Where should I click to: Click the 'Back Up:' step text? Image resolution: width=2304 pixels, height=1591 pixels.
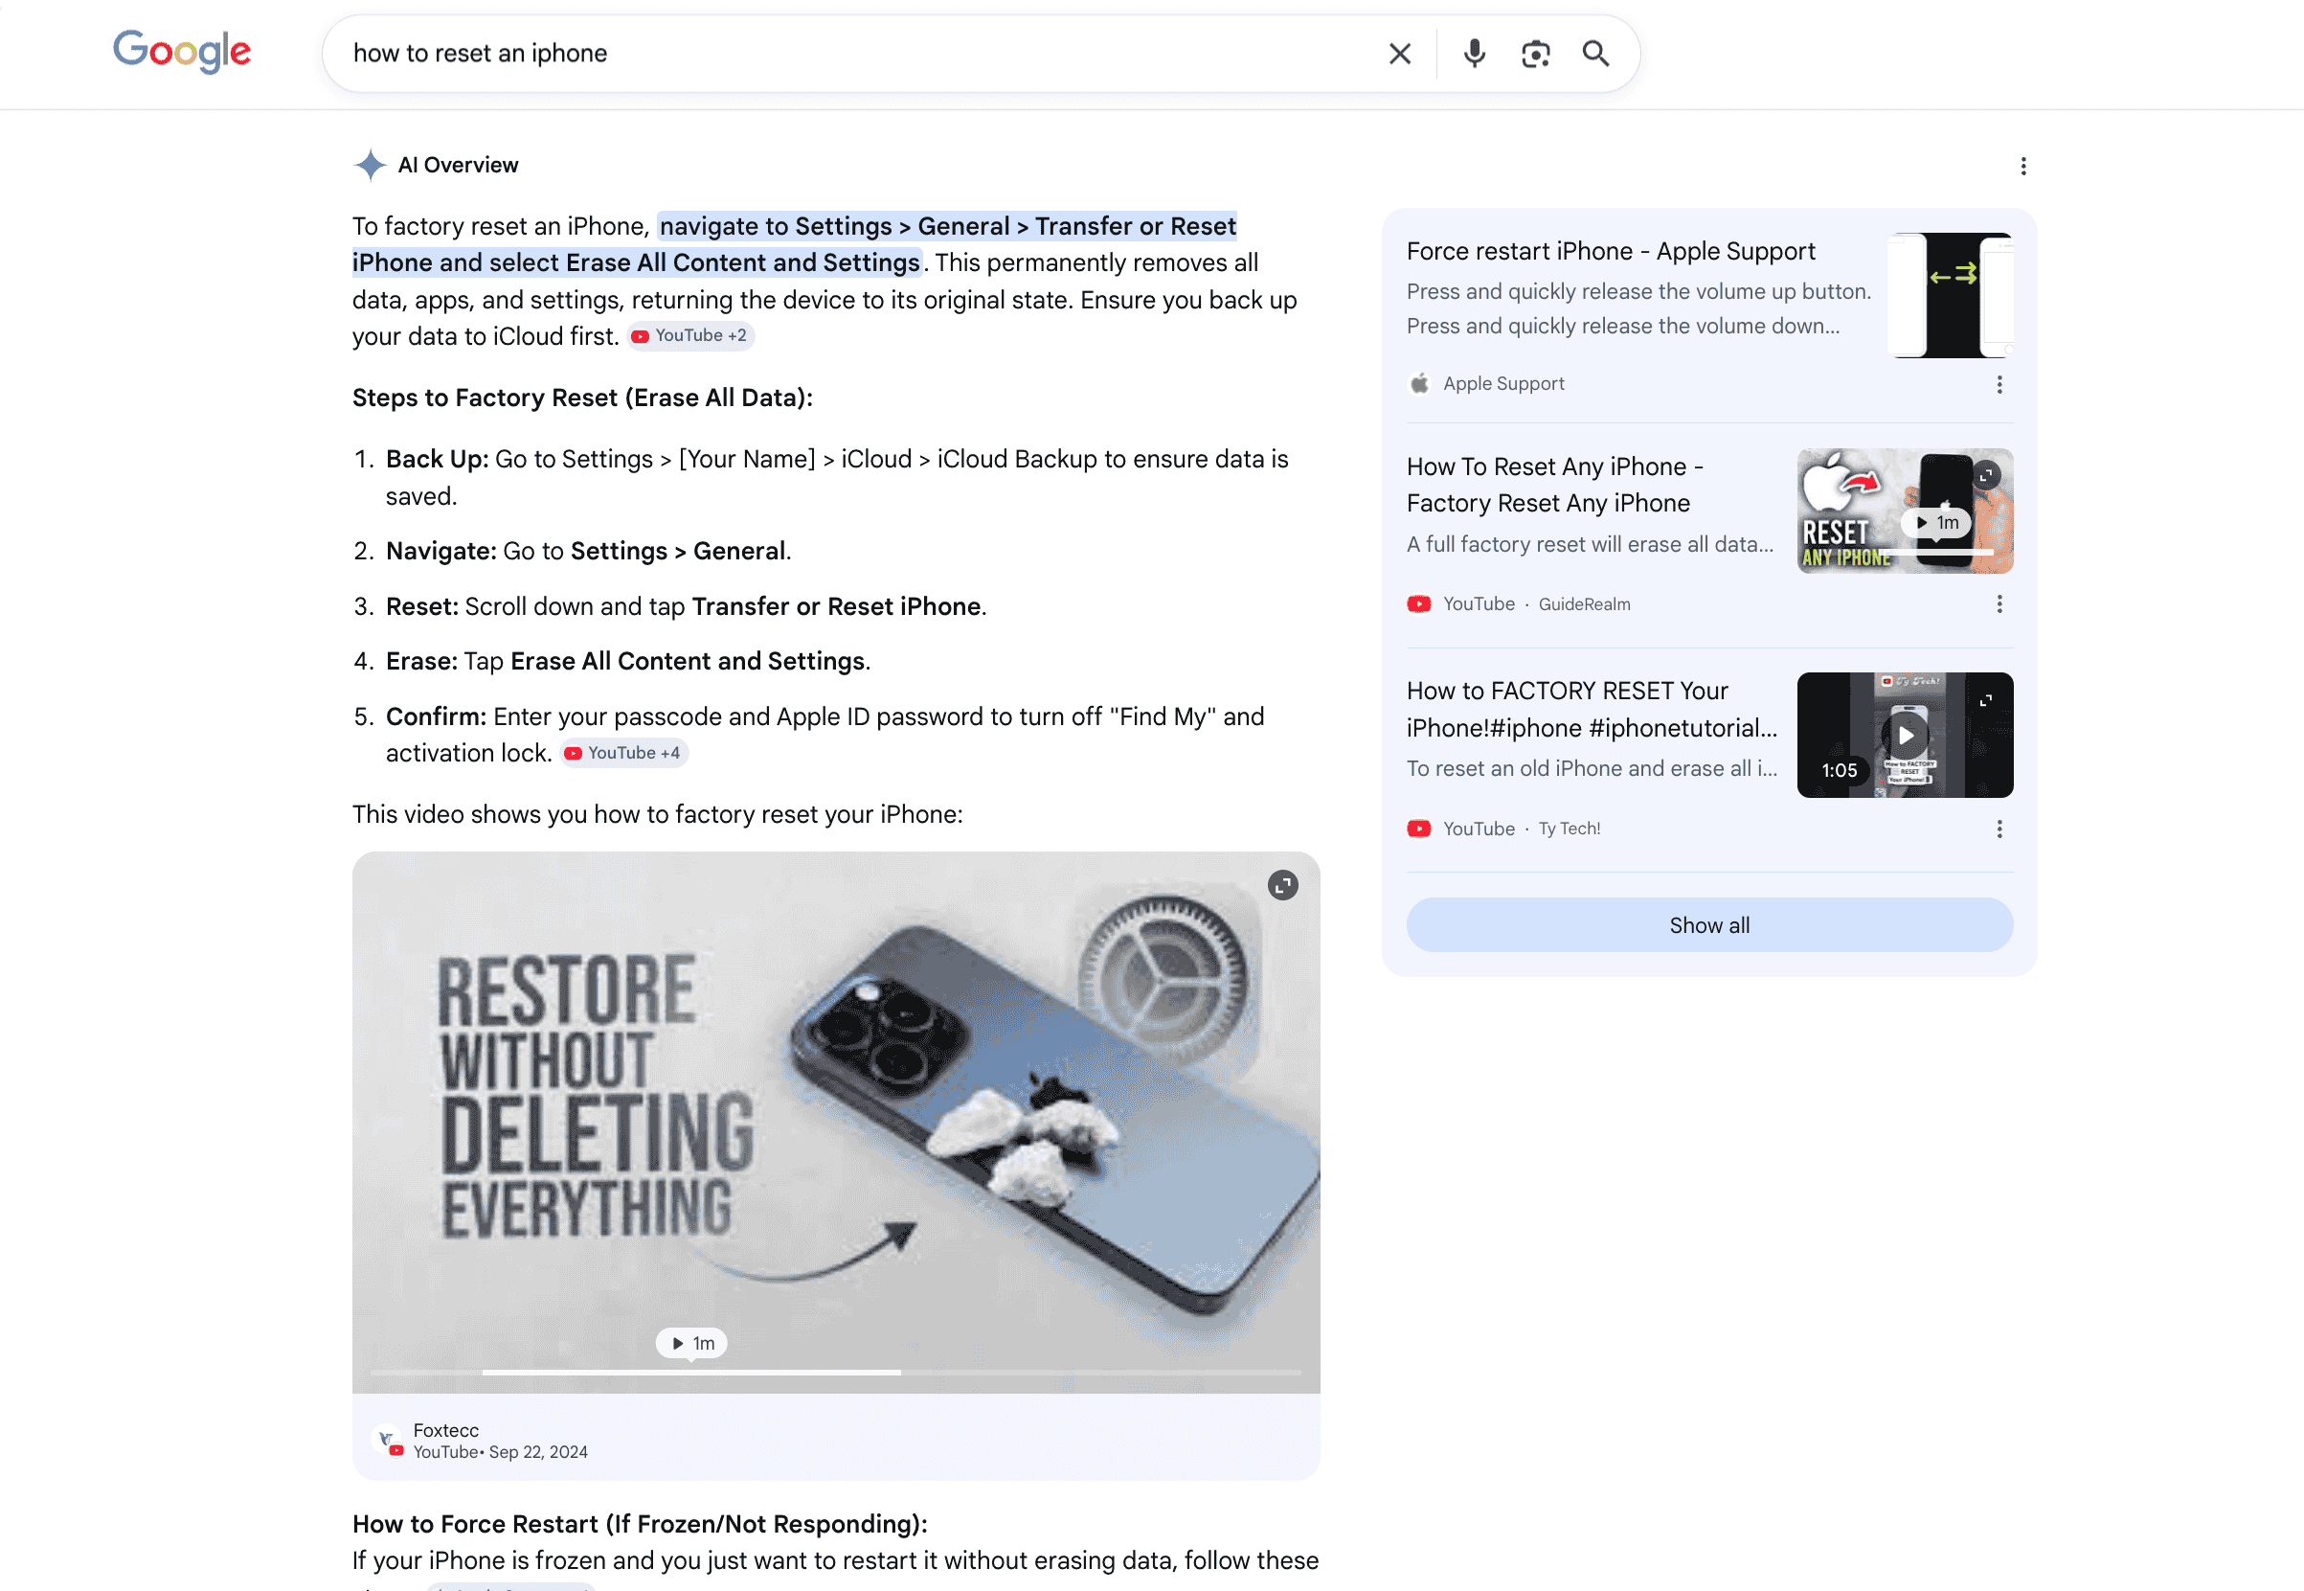[x=437, y=460]
